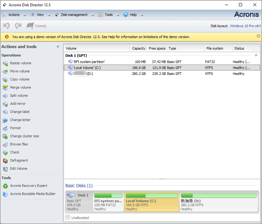Select the EFI system partition row
The height and width of the screenshot is (224, 262).
click(x=89, y=62)
